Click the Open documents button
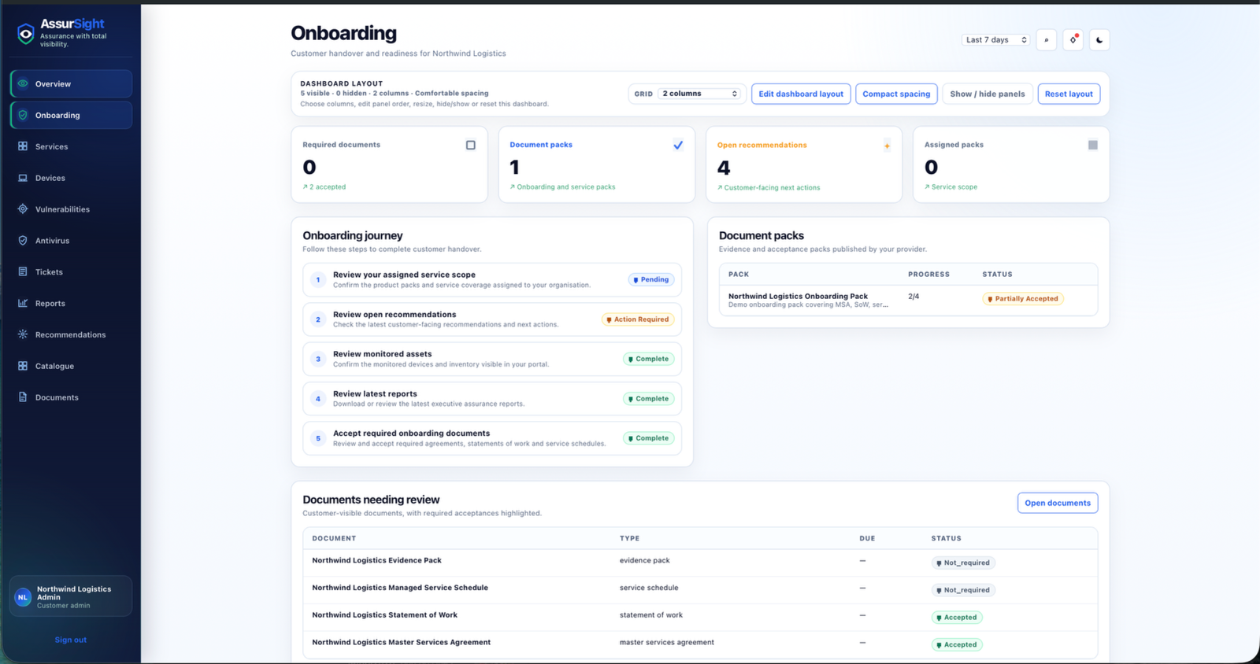 coord(1058,503)
